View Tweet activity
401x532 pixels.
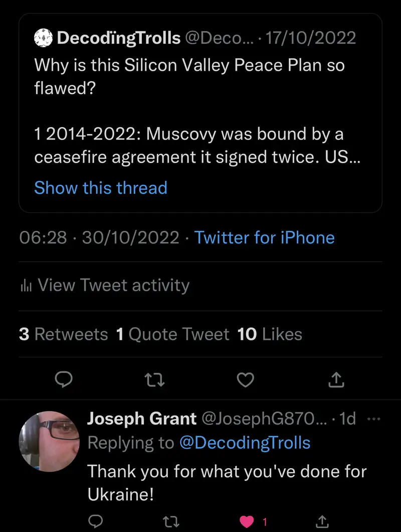point(113,286)
